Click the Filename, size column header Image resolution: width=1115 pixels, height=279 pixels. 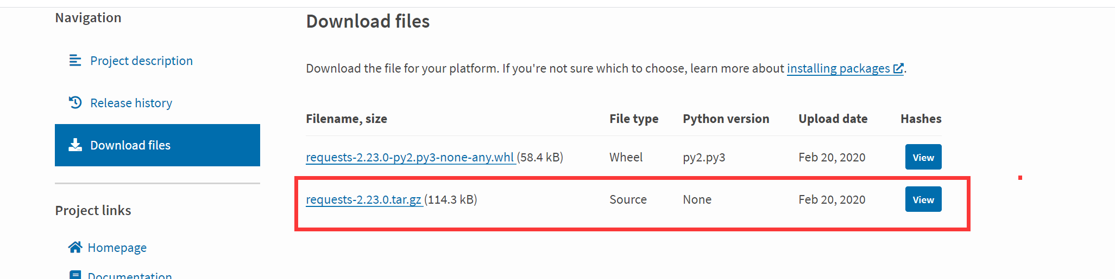(347, 119)
